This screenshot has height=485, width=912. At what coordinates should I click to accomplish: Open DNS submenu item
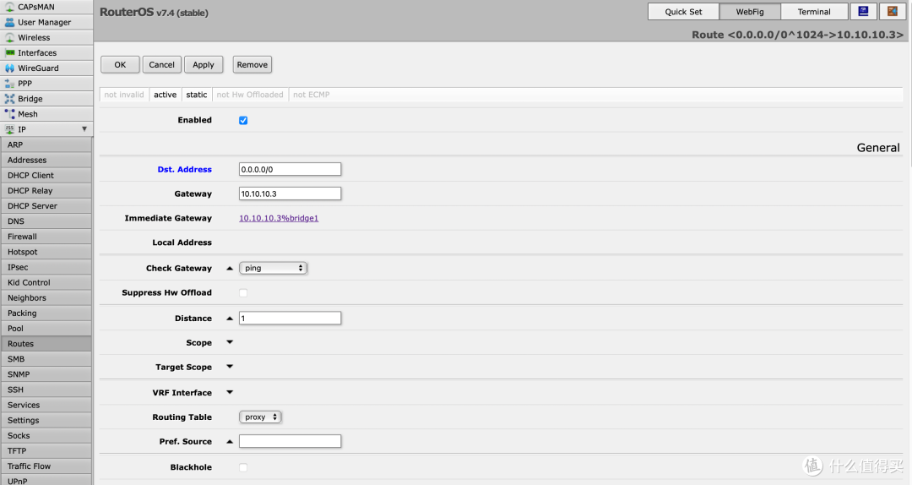46,221
